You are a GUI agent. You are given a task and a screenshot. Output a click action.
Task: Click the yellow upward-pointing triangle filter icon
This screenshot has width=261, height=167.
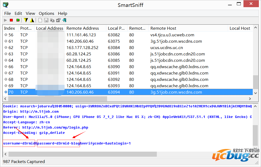[32, 20]
